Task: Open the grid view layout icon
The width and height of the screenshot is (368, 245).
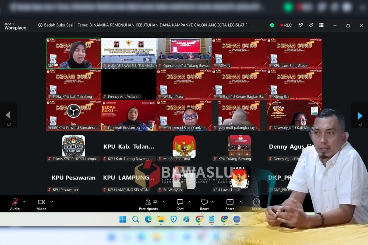Action: point(322,25)
